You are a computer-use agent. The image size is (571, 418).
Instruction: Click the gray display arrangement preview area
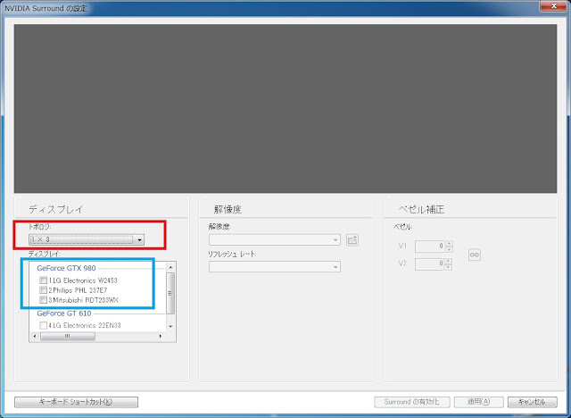(x=285, y=109)
